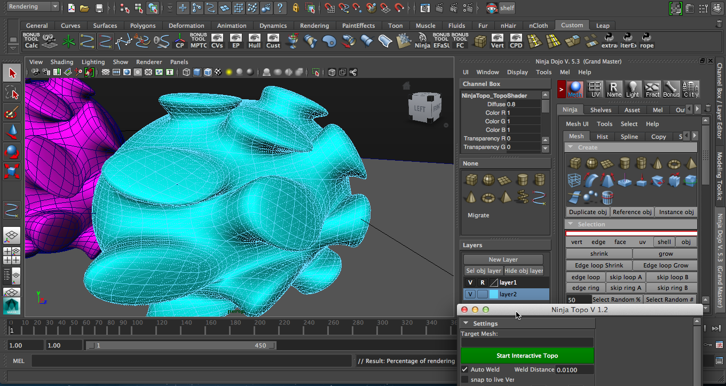Image resolution: width=726 pixels, height=386 pixels.
Task: Activate the Lasso select tool in the toolbox
Action: click(12, 92)
